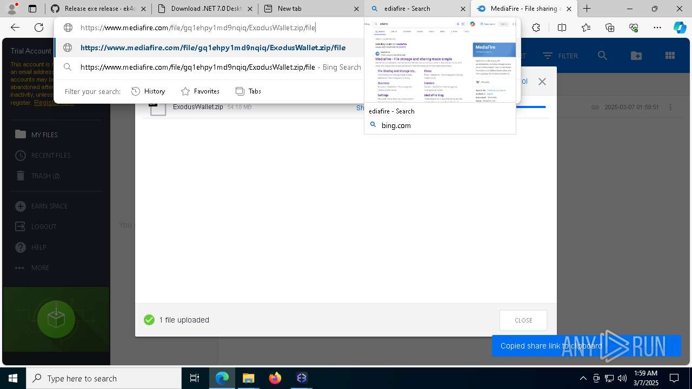Open Windows Start menu
The width and height of the screenshot is (692, 389).
[13, 378]
